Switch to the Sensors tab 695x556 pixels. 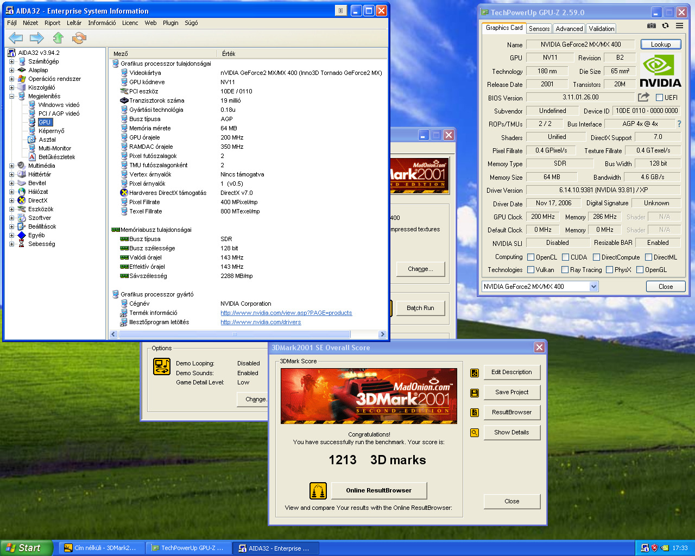pyautogui.click(x=539, y=29)
